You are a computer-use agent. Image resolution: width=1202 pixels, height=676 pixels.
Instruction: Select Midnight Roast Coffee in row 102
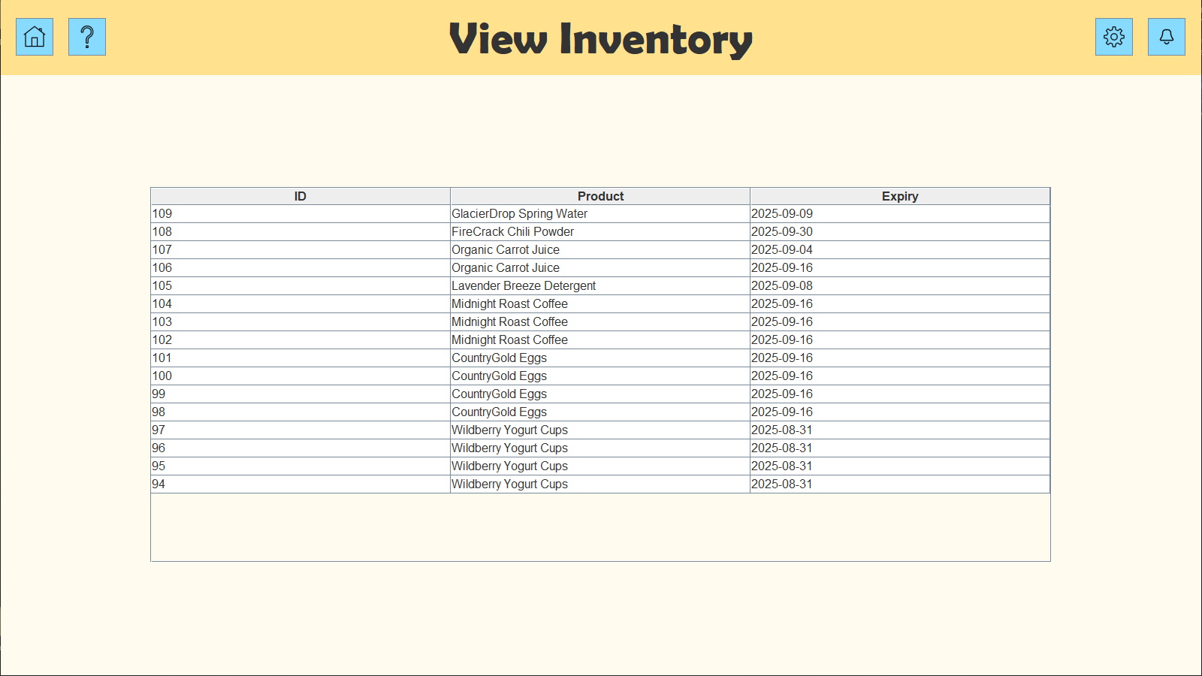tap(600, 340)
